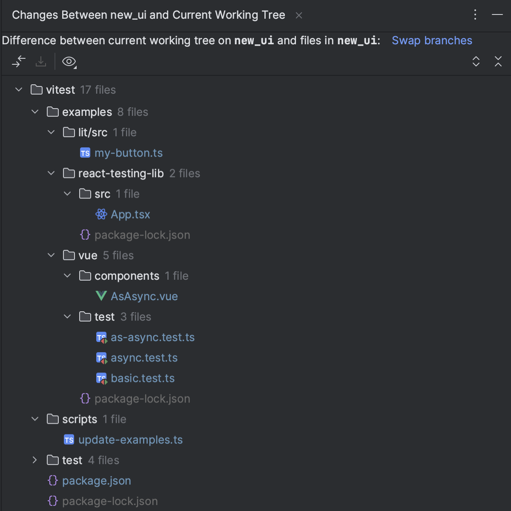Open the preview diff eye icon

pos(69,62)
